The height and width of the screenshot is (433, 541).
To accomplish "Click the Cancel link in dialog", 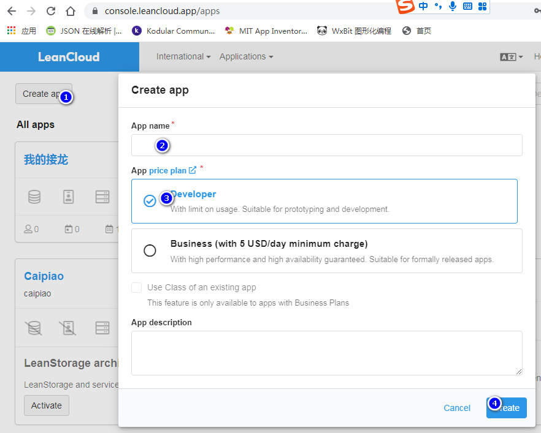I will click(457, 408).
